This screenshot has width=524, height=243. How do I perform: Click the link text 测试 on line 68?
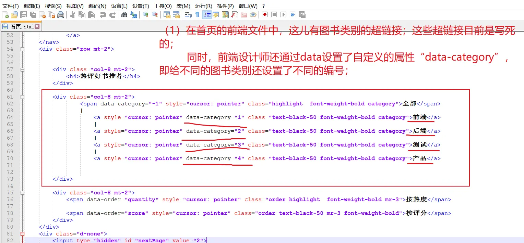tap(420, 145)
